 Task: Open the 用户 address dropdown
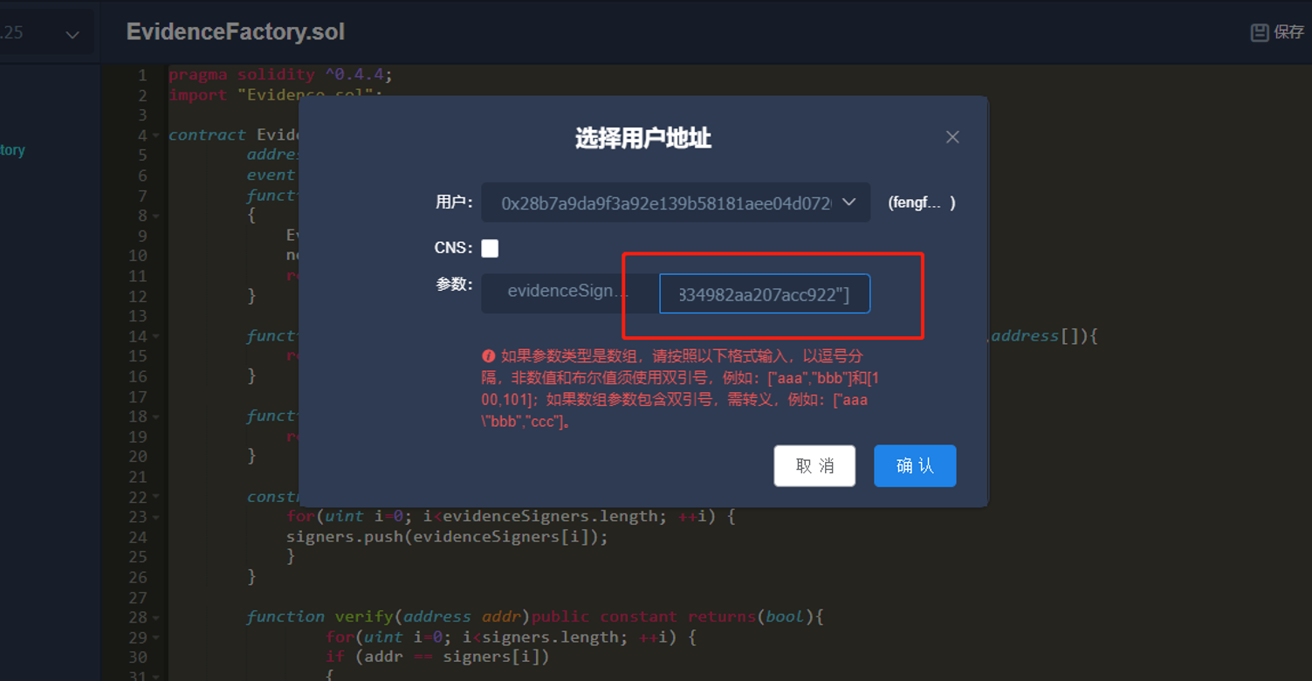(x=676, y=203)
